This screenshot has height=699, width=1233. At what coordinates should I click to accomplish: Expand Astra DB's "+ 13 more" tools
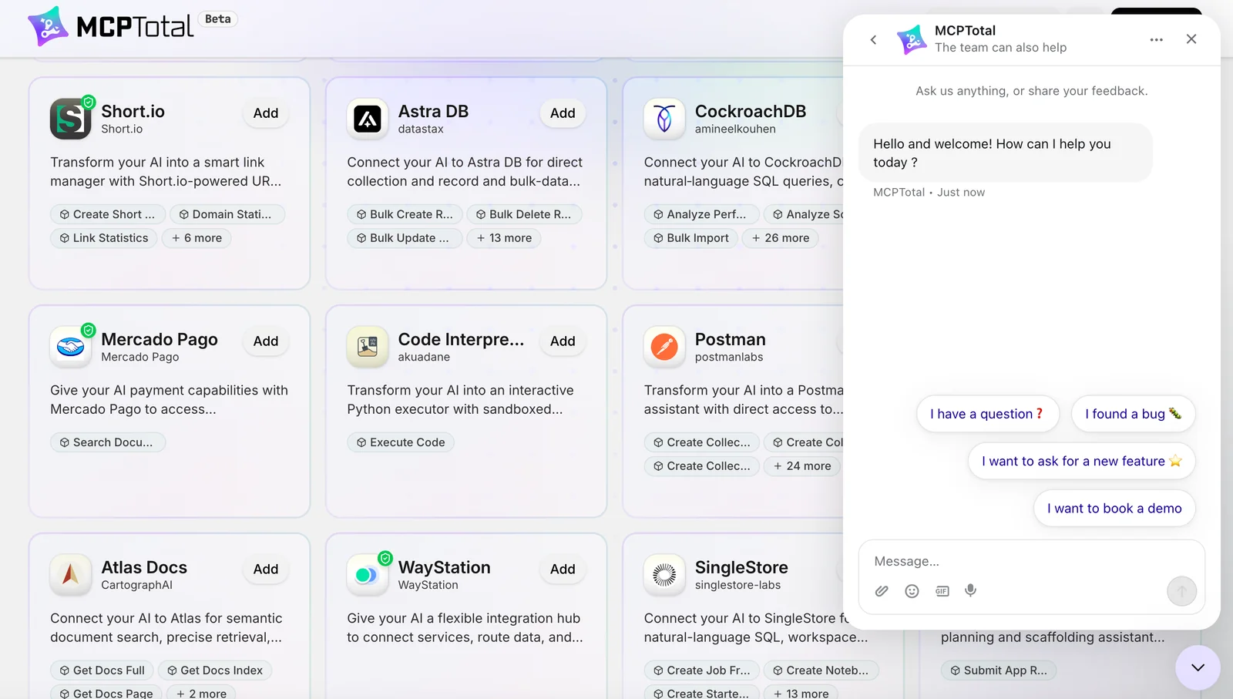[x=504, y=238]
